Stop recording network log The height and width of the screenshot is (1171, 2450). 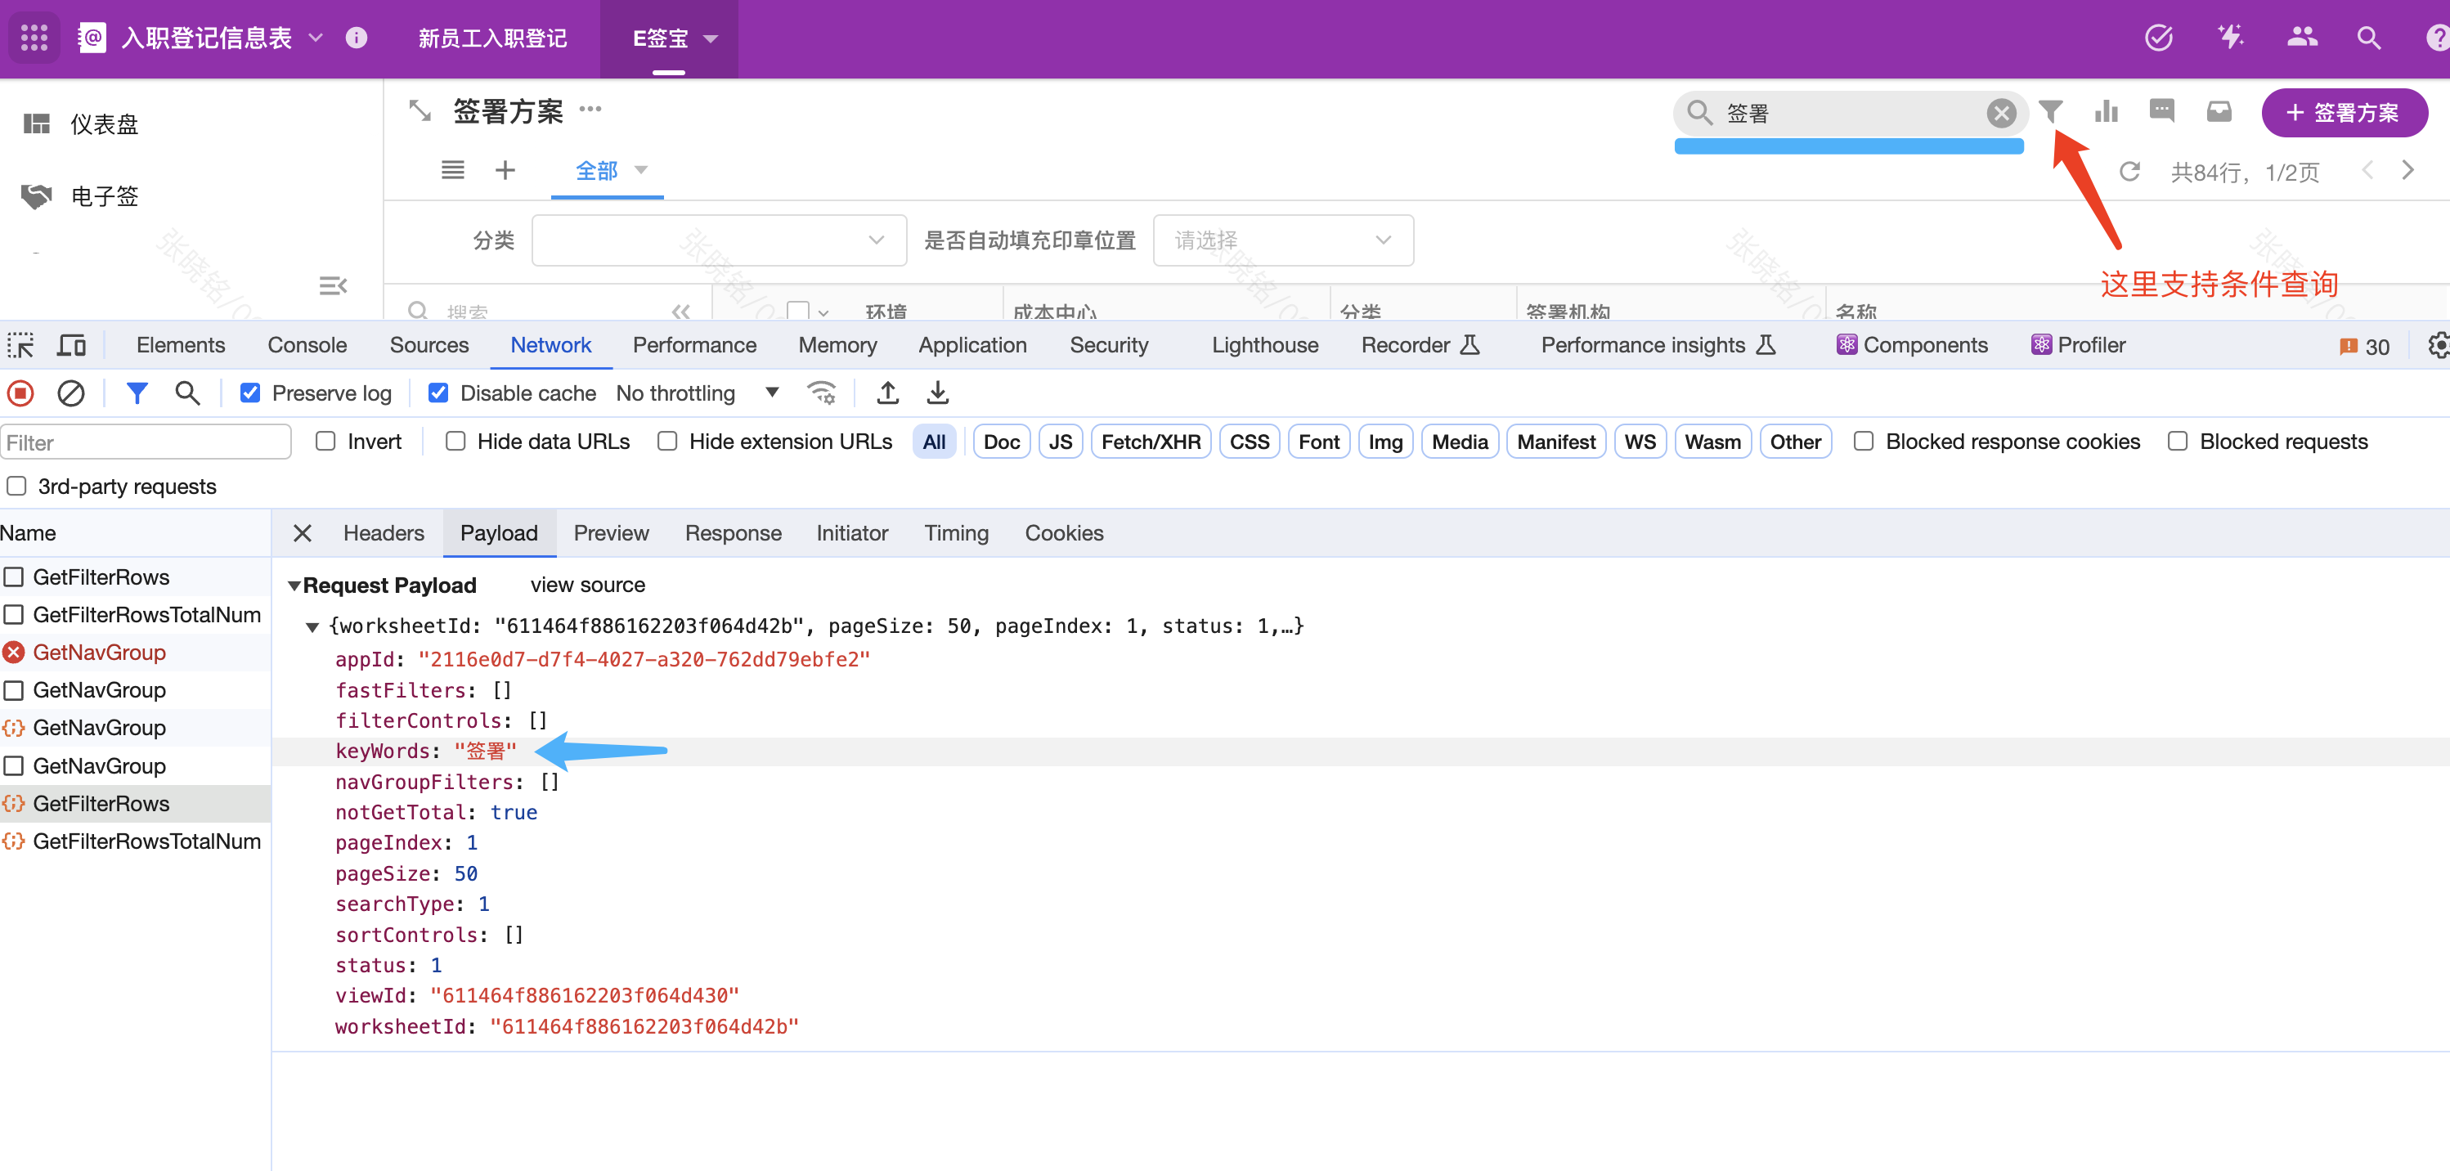[x=21, y=393]
